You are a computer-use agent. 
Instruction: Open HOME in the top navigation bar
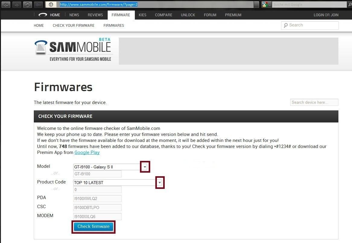(x=55, y=15)
